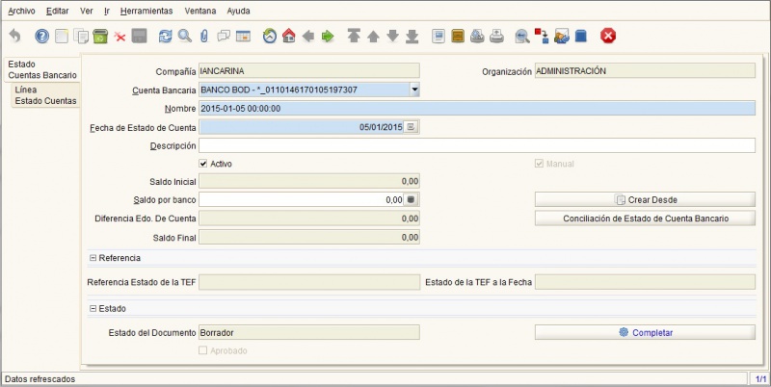Image resolution: width=771 pixels, height=387 pixels.
Task: Click the Organización field ADMINISTRACIÓN
Action: pyautogui.click(x=645, y=71)
